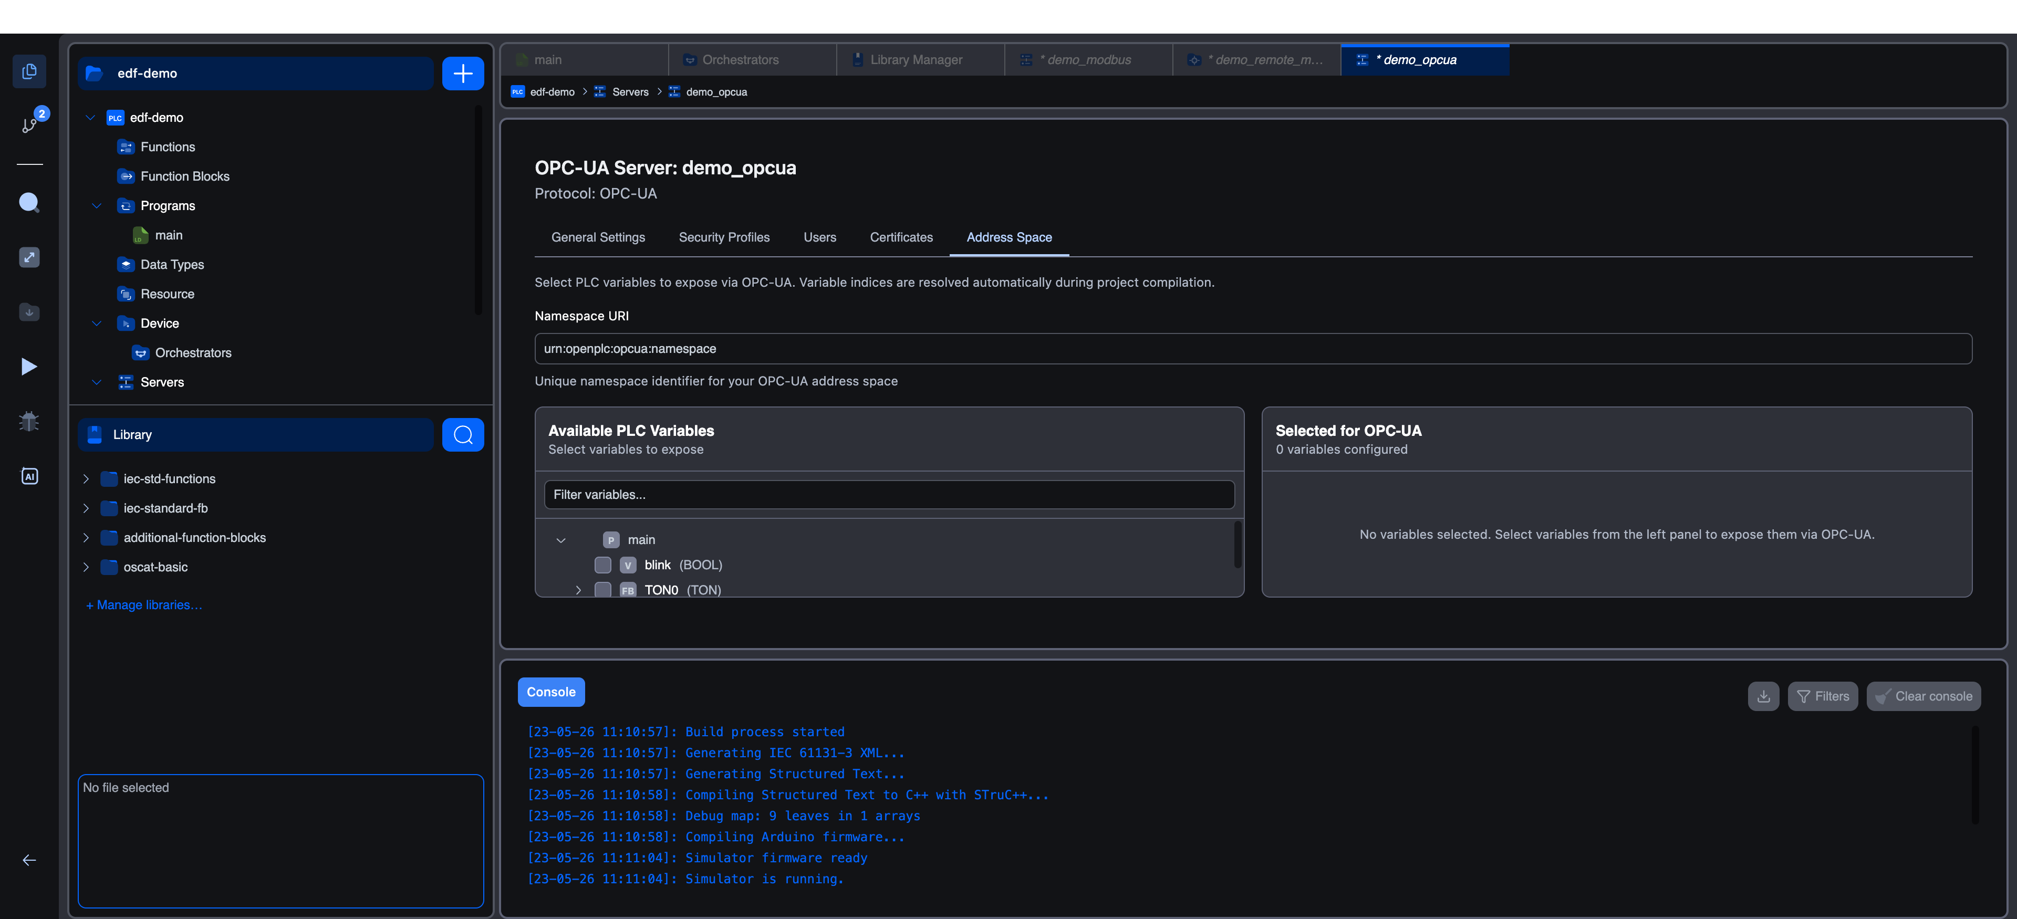Select the blink variable label
The width and height of the screenshot is (2017, 919).
pos(658,565)
